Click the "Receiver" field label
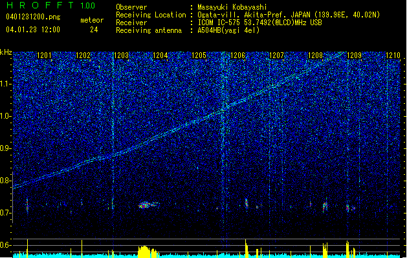Screen dimensions: 407x258 click(131, 23)
